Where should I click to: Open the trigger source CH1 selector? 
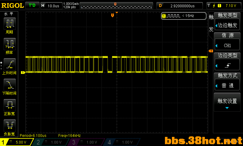227,45
